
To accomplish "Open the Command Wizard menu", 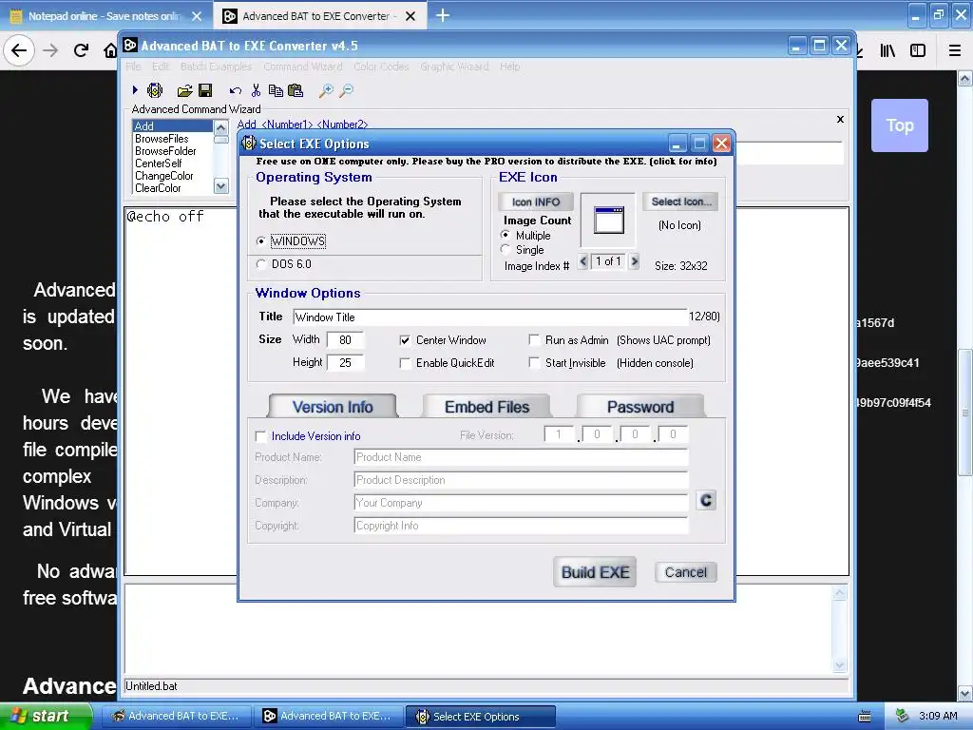I will (303, 67).
